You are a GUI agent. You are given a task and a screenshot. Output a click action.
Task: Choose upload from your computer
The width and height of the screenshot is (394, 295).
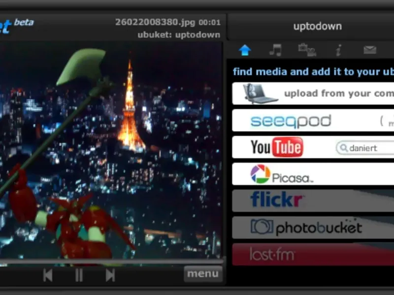[x=313, y=93]
